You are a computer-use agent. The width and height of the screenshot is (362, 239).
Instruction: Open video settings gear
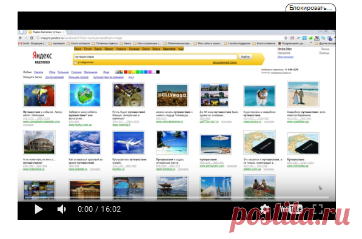(x=264, y=209)
